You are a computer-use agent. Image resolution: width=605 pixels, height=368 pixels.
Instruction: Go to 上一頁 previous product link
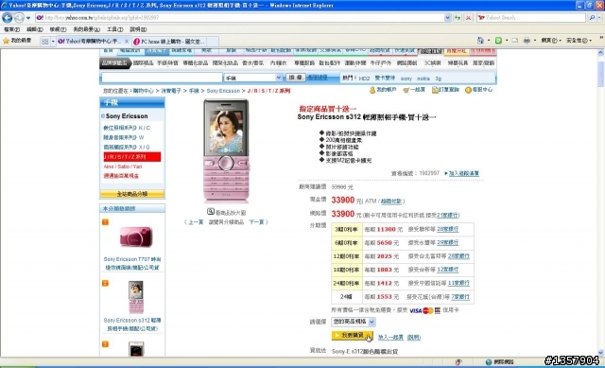pyautogui.click(x=196, y=222)
